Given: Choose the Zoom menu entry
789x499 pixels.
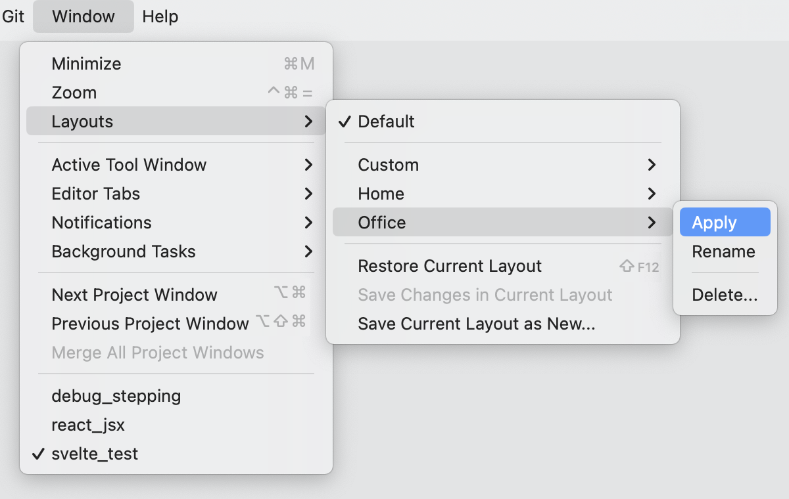Looking at the screenshot, I should point(74,93).
